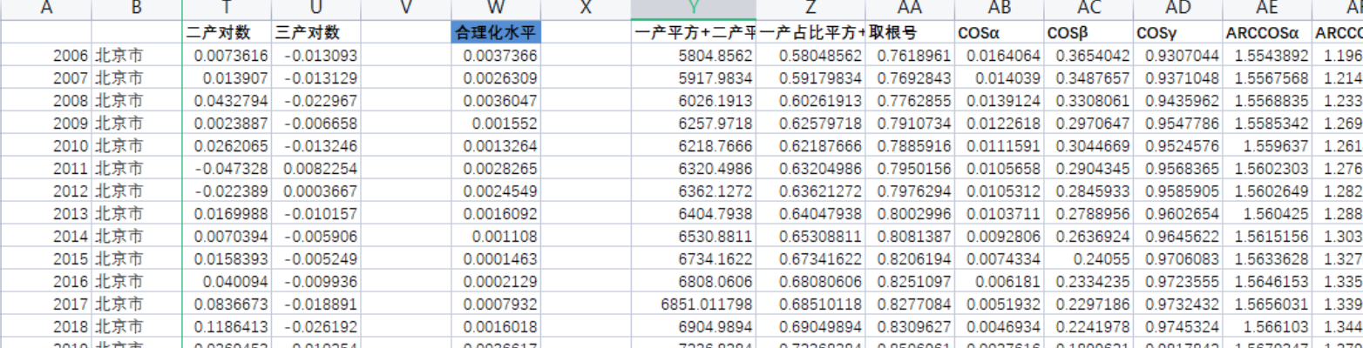Select year cell 2018
The height and width of the screenshot is (348, 1363).
pyautogui.click(x=45, y=327)
